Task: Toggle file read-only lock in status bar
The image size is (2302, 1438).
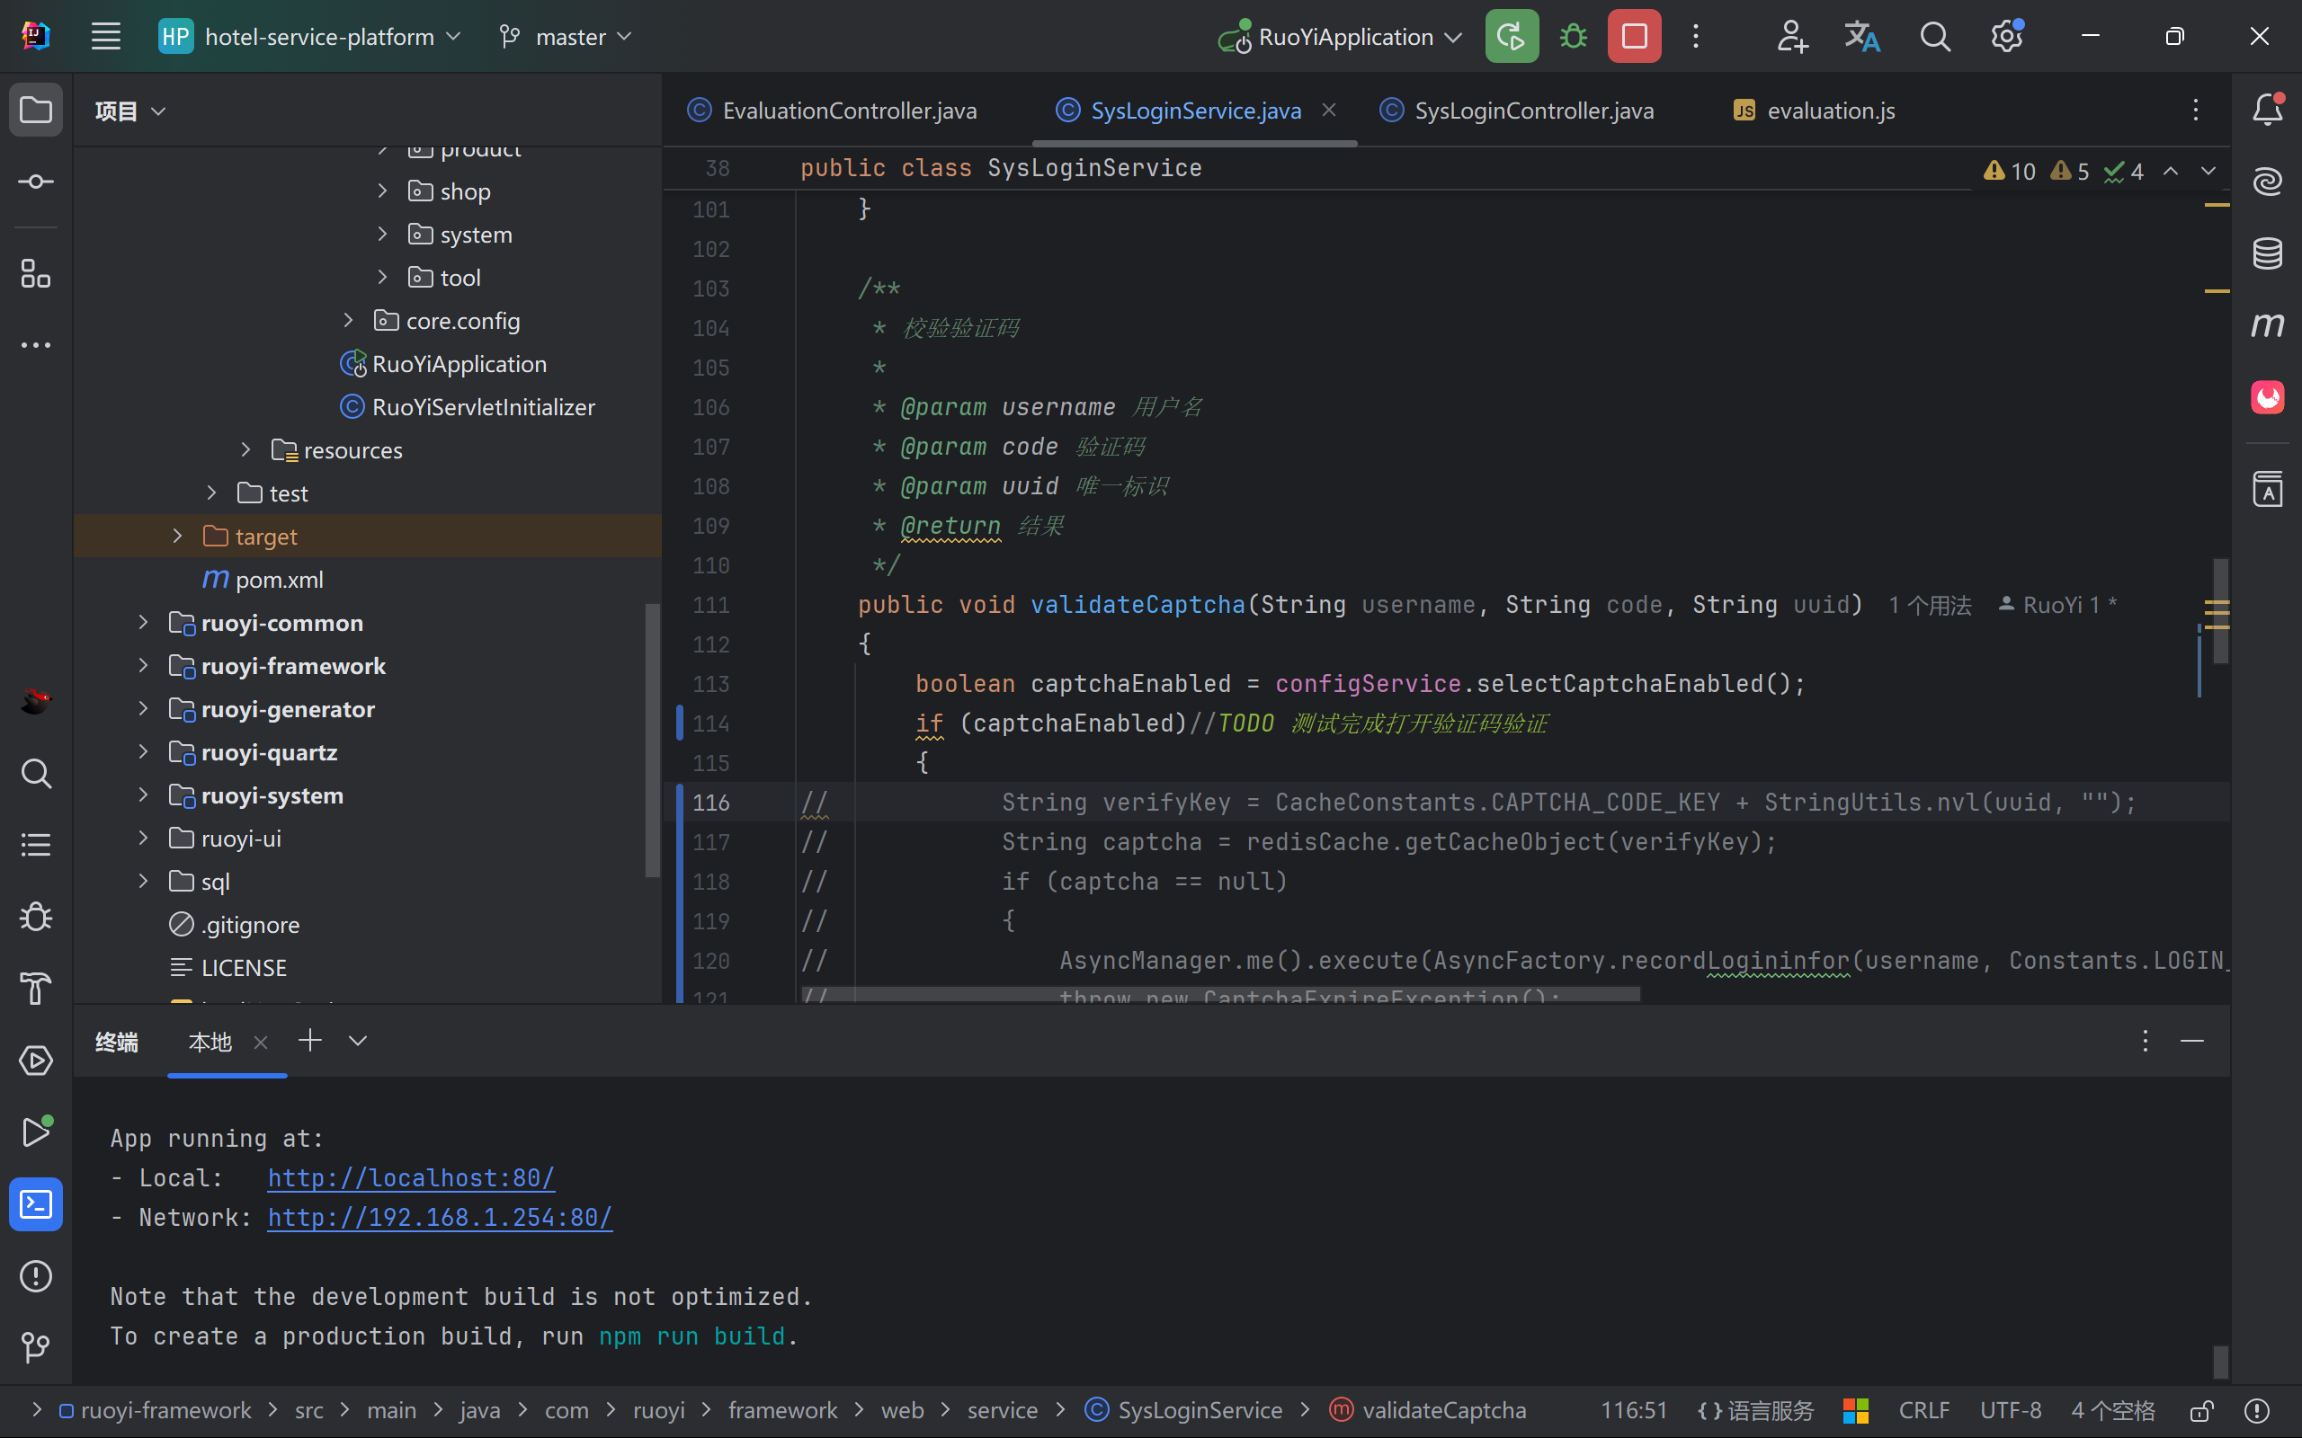Action: (2201, 1410)
